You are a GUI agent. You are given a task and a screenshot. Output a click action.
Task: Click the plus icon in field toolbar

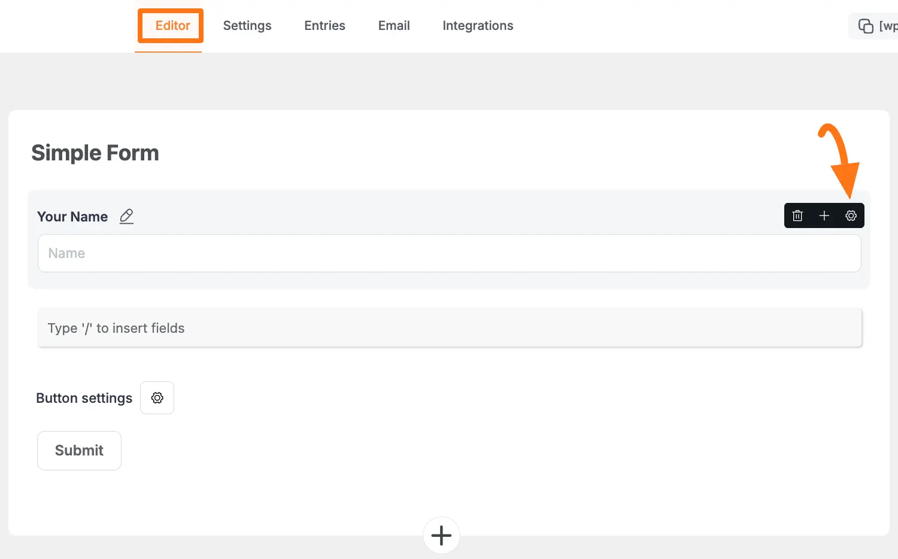[824, 216]
